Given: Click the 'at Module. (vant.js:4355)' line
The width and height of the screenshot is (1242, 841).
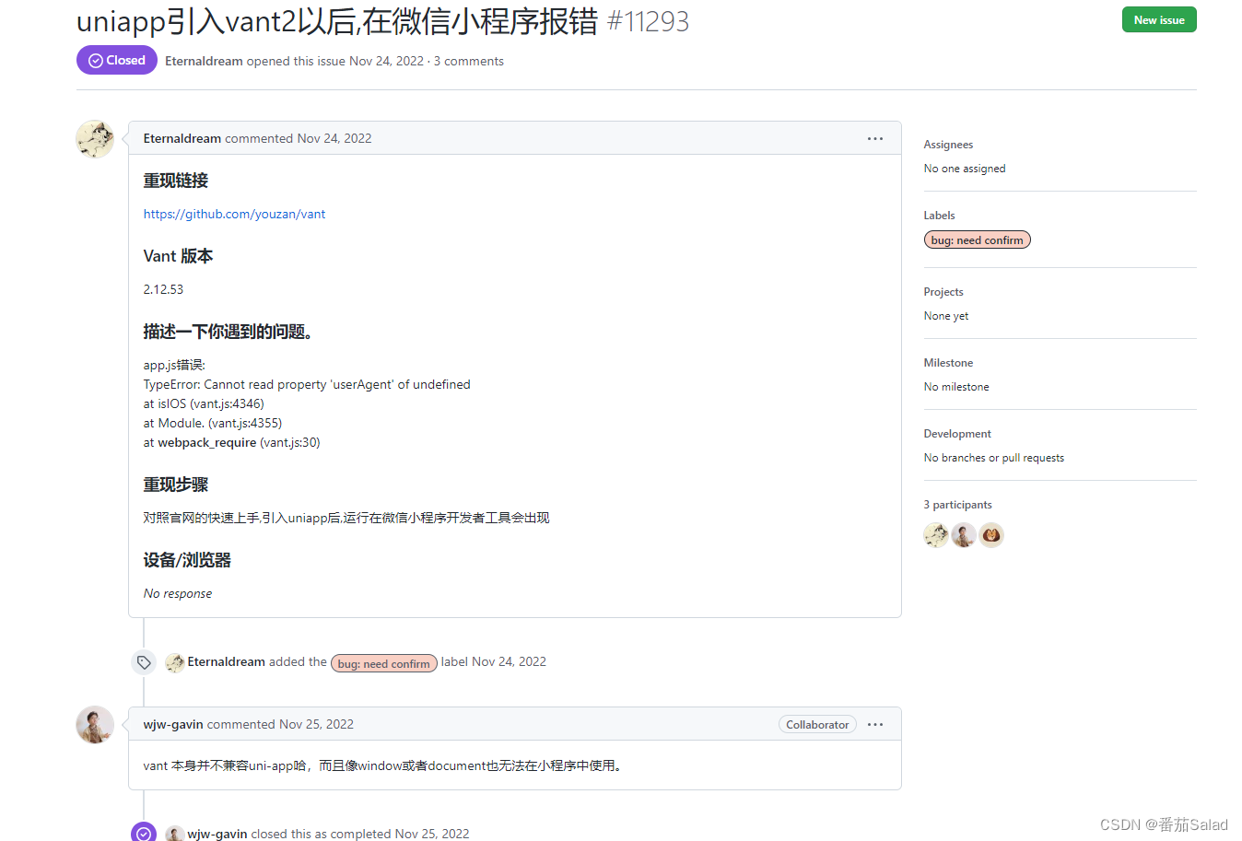Looking at the screenshot, I should (213, 423).
